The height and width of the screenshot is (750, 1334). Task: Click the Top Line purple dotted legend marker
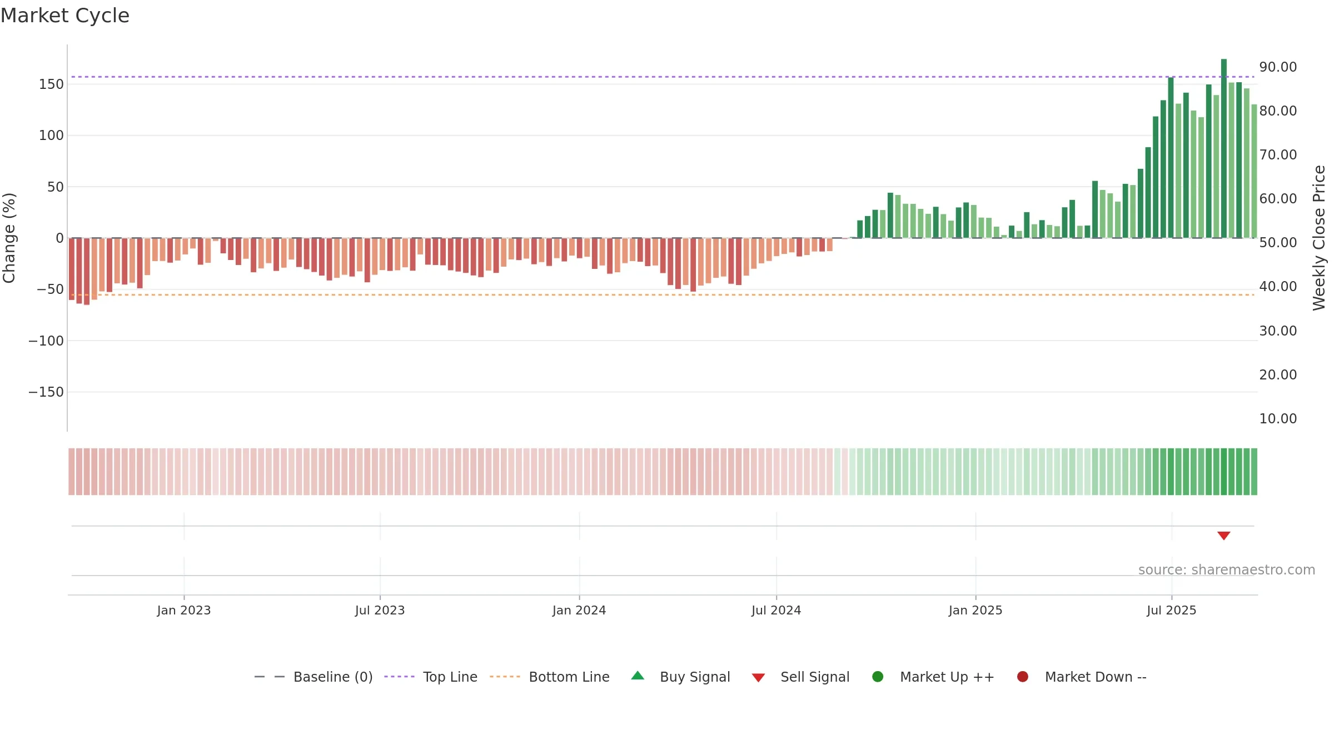pos(399,677)
